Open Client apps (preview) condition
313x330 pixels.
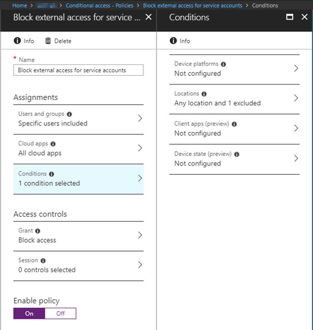pos(234,129)
